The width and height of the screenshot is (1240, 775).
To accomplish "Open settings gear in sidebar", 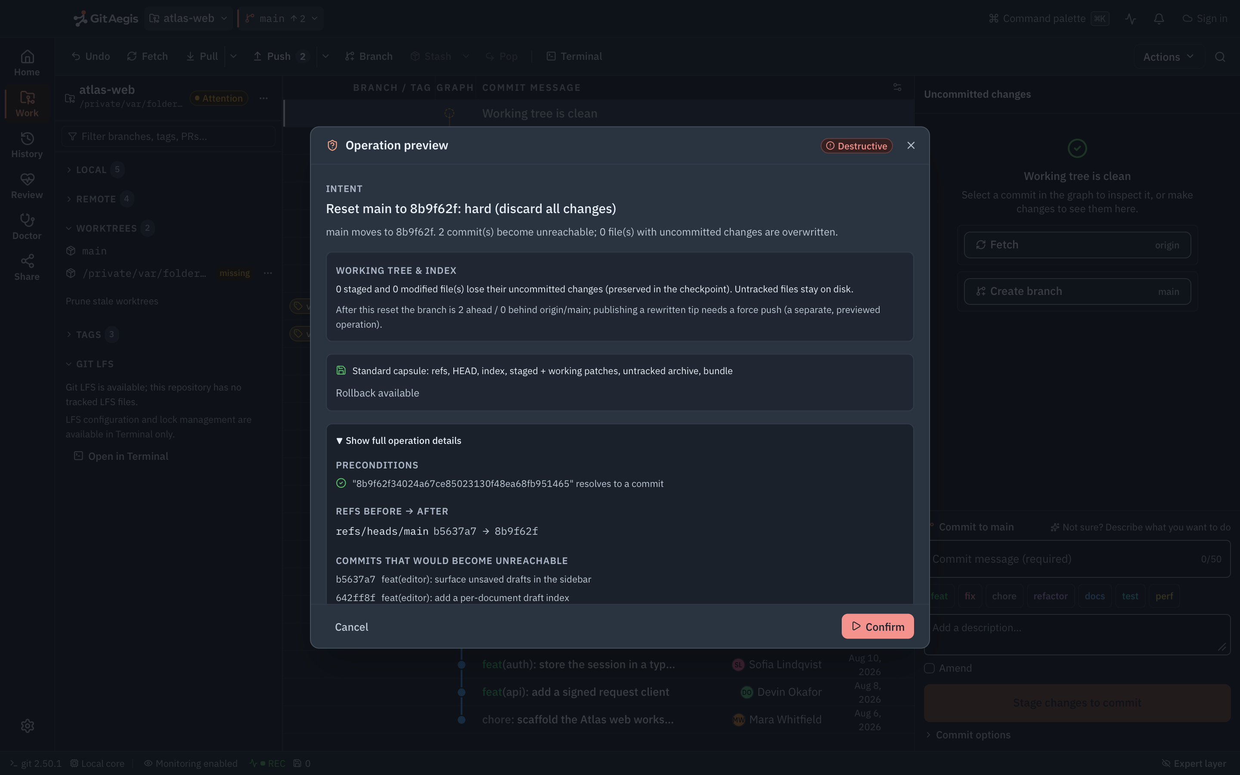I will (28, 726).
